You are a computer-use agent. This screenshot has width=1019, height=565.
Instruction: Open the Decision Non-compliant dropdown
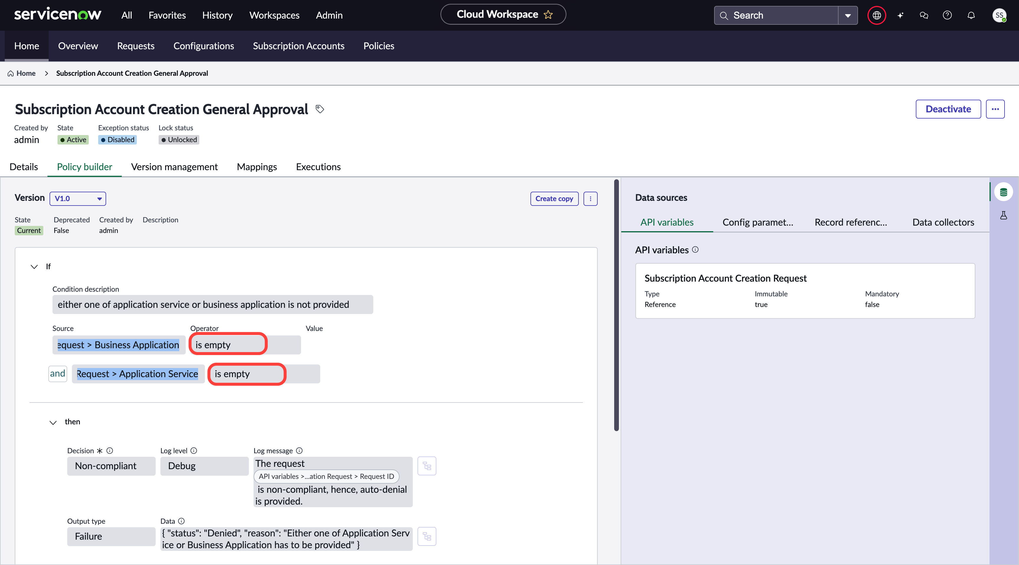111,466
